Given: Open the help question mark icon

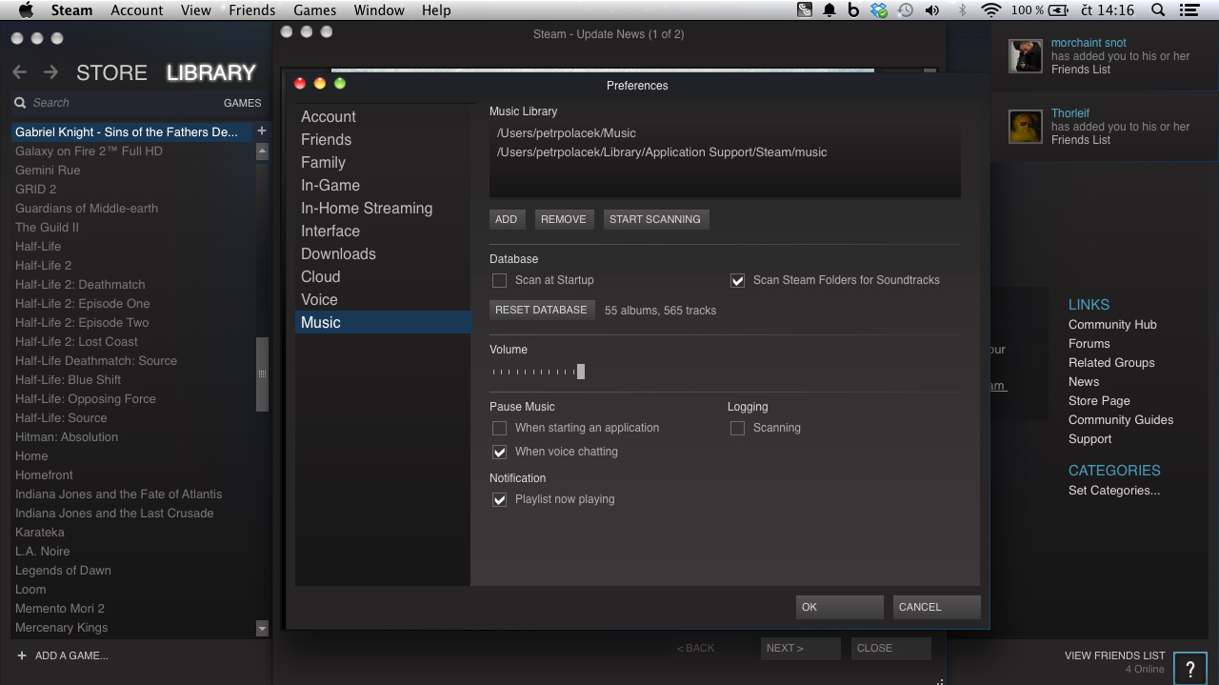Looking at the screenshot, I should pyautogui.click(x=1190, y=669).
